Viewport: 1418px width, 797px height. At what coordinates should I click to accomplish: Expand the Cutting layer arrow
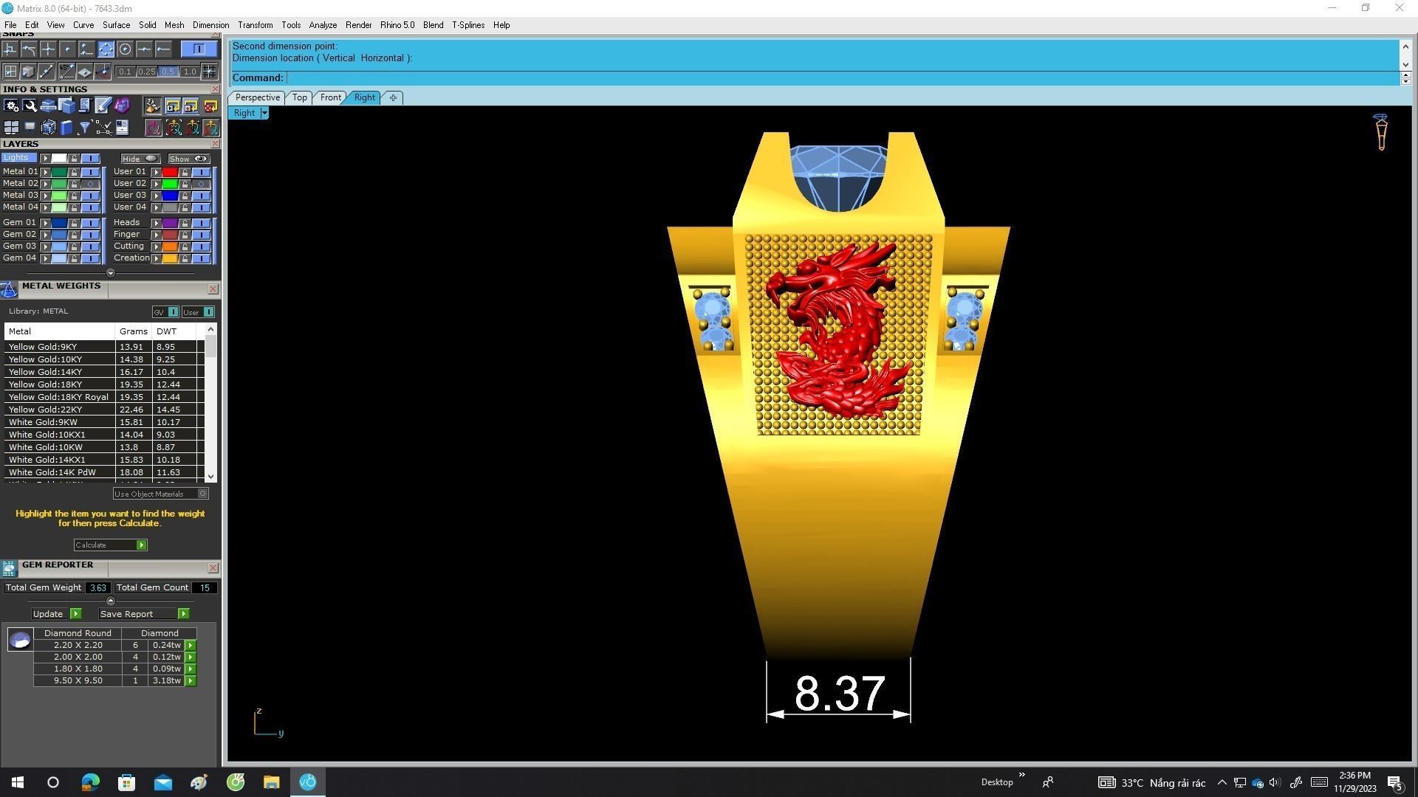(156, 246)
